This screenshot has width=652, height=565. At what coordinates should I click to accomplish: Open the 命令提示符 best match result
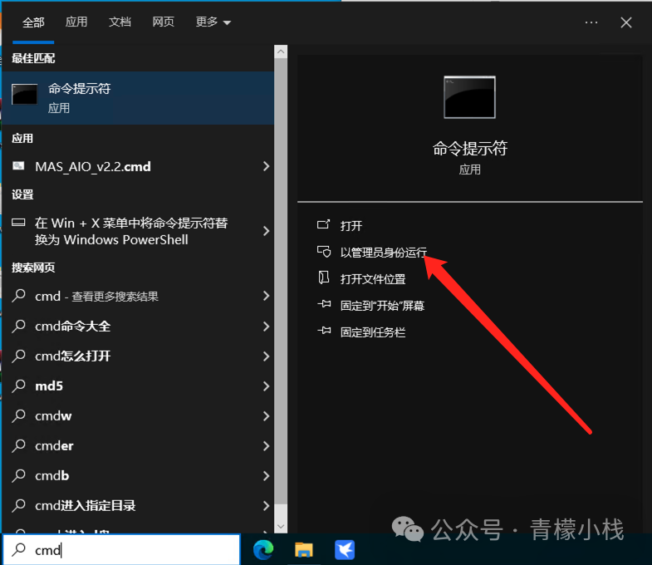pyautogui.click(x=138, y=98)
